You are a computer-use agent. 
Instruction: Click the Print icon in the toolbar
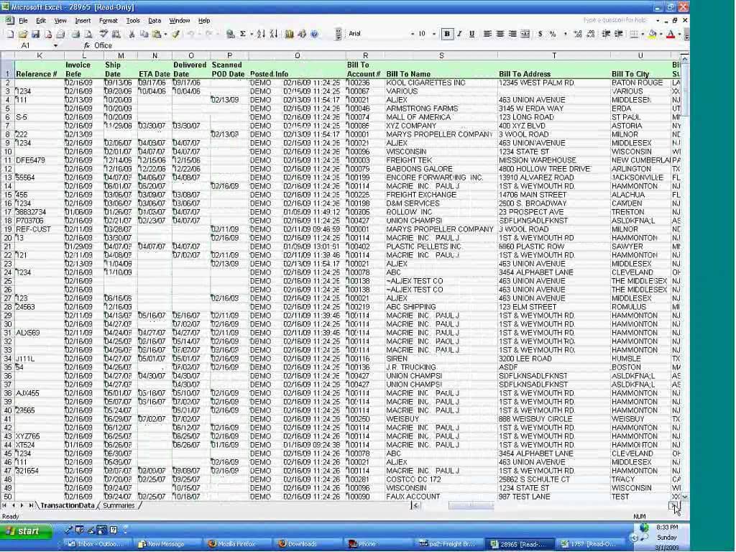point(75,34)
